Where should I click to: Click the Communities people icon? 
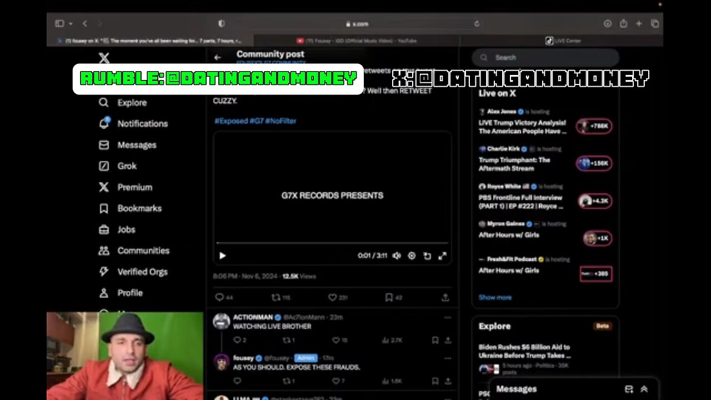(104, 251)
